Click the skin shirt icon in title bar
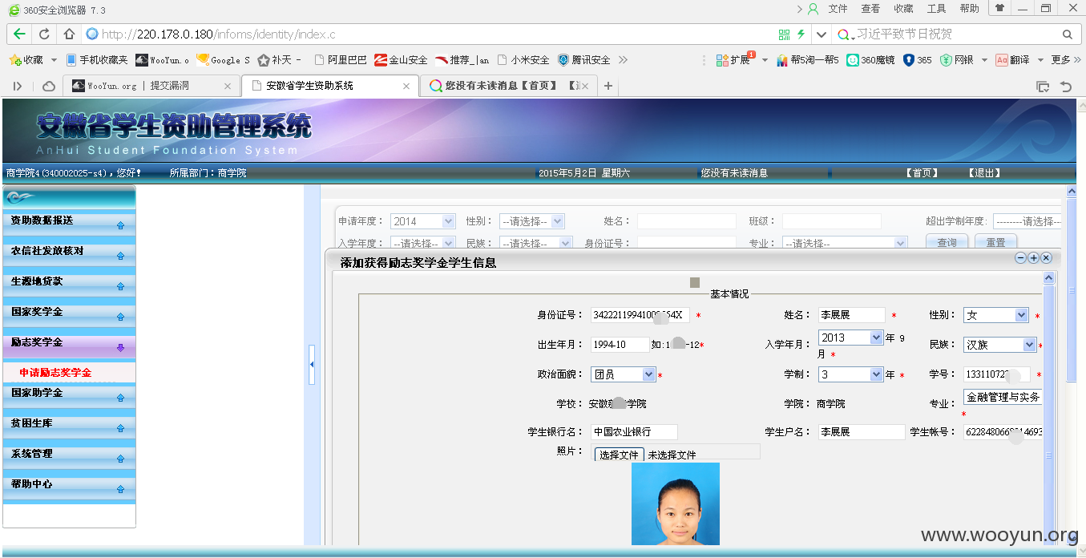Image resolution: width=1086 pixels, height=558 pixels. click(999, 8)
